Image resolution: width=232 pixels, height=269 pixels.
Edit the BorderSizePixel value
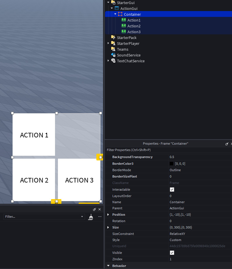200,176
